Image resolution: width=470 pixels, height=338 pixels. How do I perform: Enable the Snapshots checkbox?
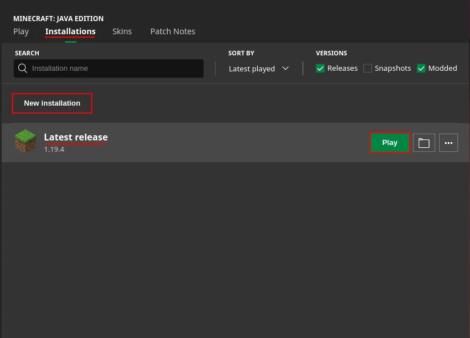(x=368, y=69)
